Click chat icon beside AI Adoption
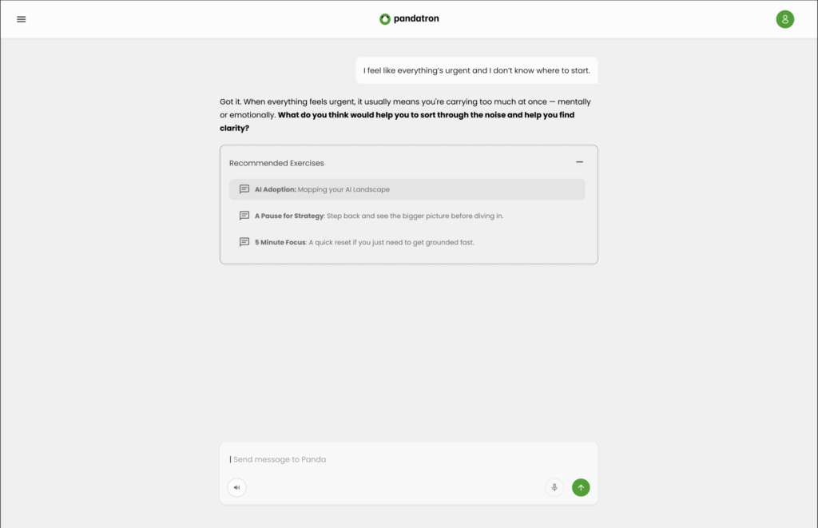The height and width of the screenshot is (528, 818). point(244,189)
